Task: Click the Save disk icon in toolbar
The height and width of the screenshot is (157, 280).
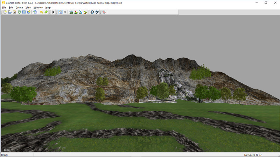Action: [x=24, y=12]
